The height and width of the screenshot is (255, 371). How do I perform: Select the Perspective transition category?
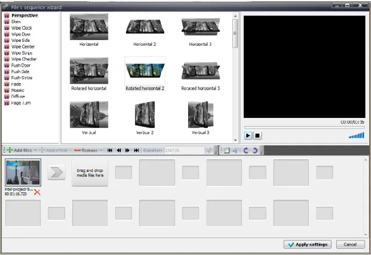24,15
